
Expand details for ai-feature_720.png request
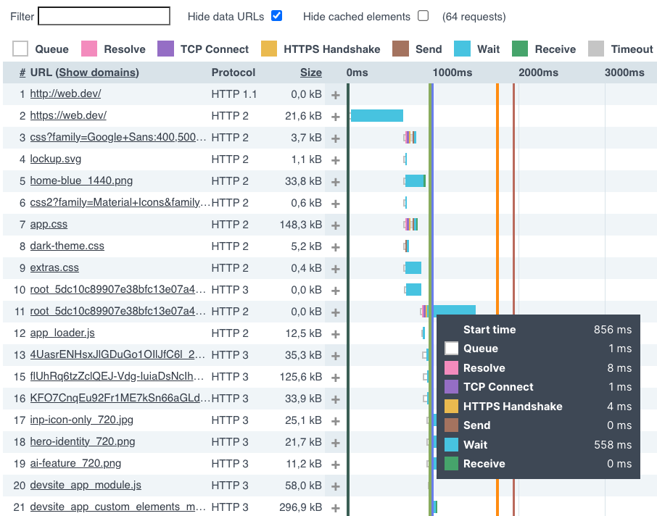coord(335,463)
